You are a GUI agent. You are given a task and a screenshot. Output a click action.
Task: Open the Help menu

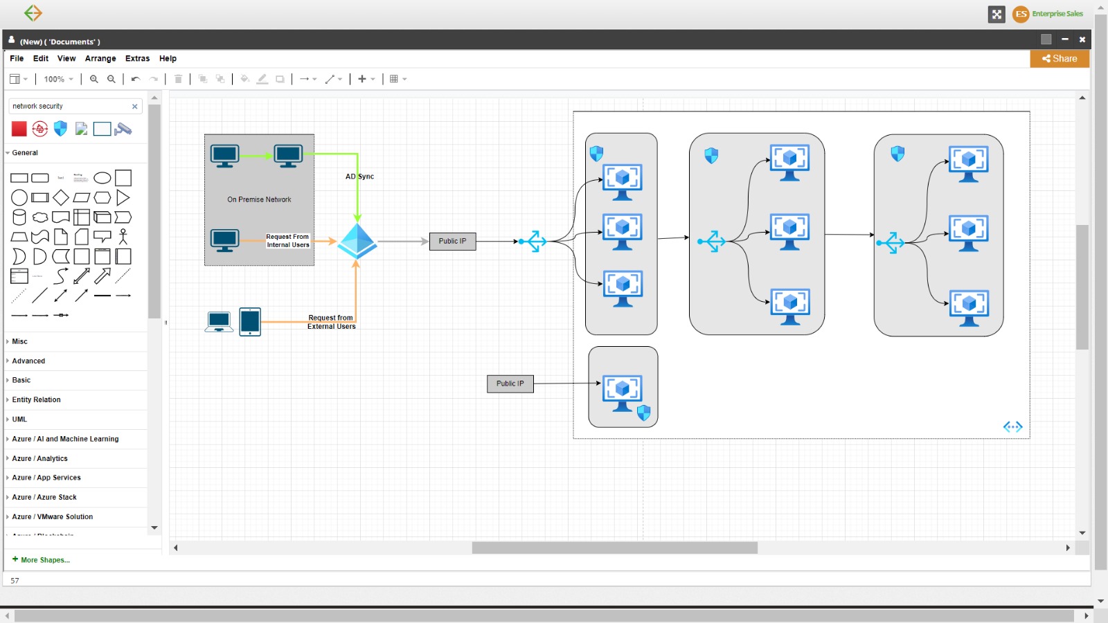click(168, 59)
